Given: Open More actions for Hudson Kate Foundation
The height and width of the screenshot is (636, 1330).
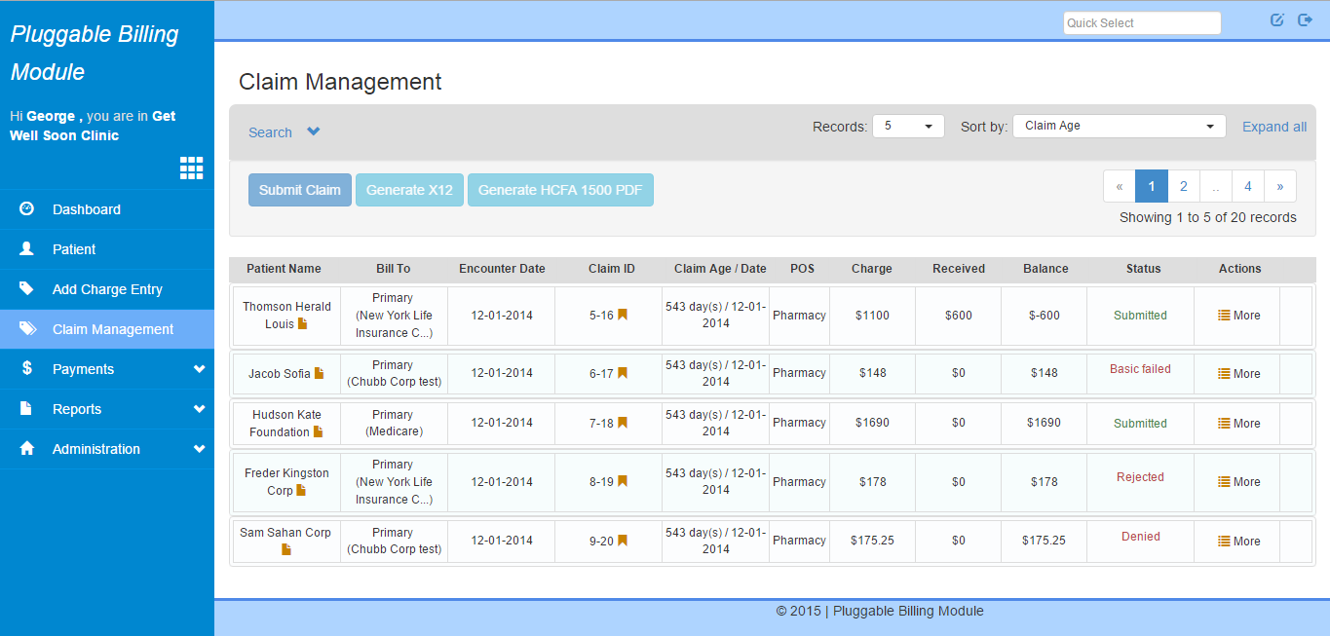Looking at the screenshot, I should tap(1238, 424).
